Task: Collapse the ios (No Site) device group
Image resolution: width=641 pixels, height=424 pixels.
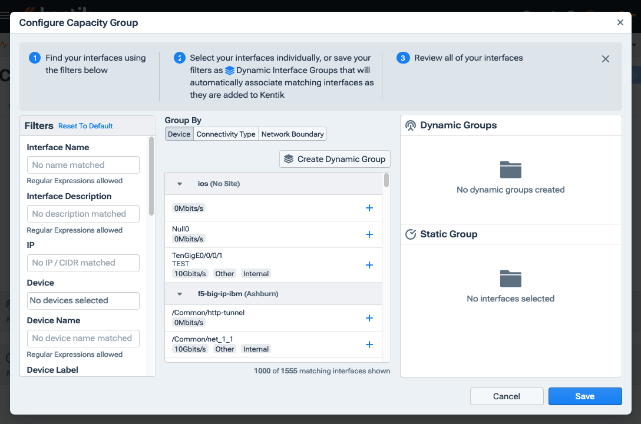Action: pos(179,183)
